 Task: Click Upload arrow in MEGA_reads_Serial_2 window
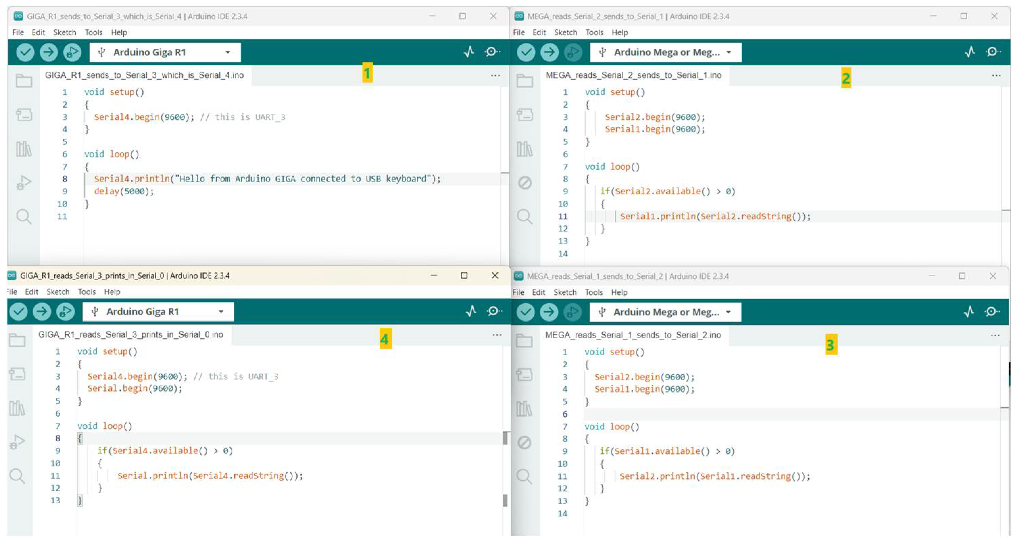(x=549, y=52)
